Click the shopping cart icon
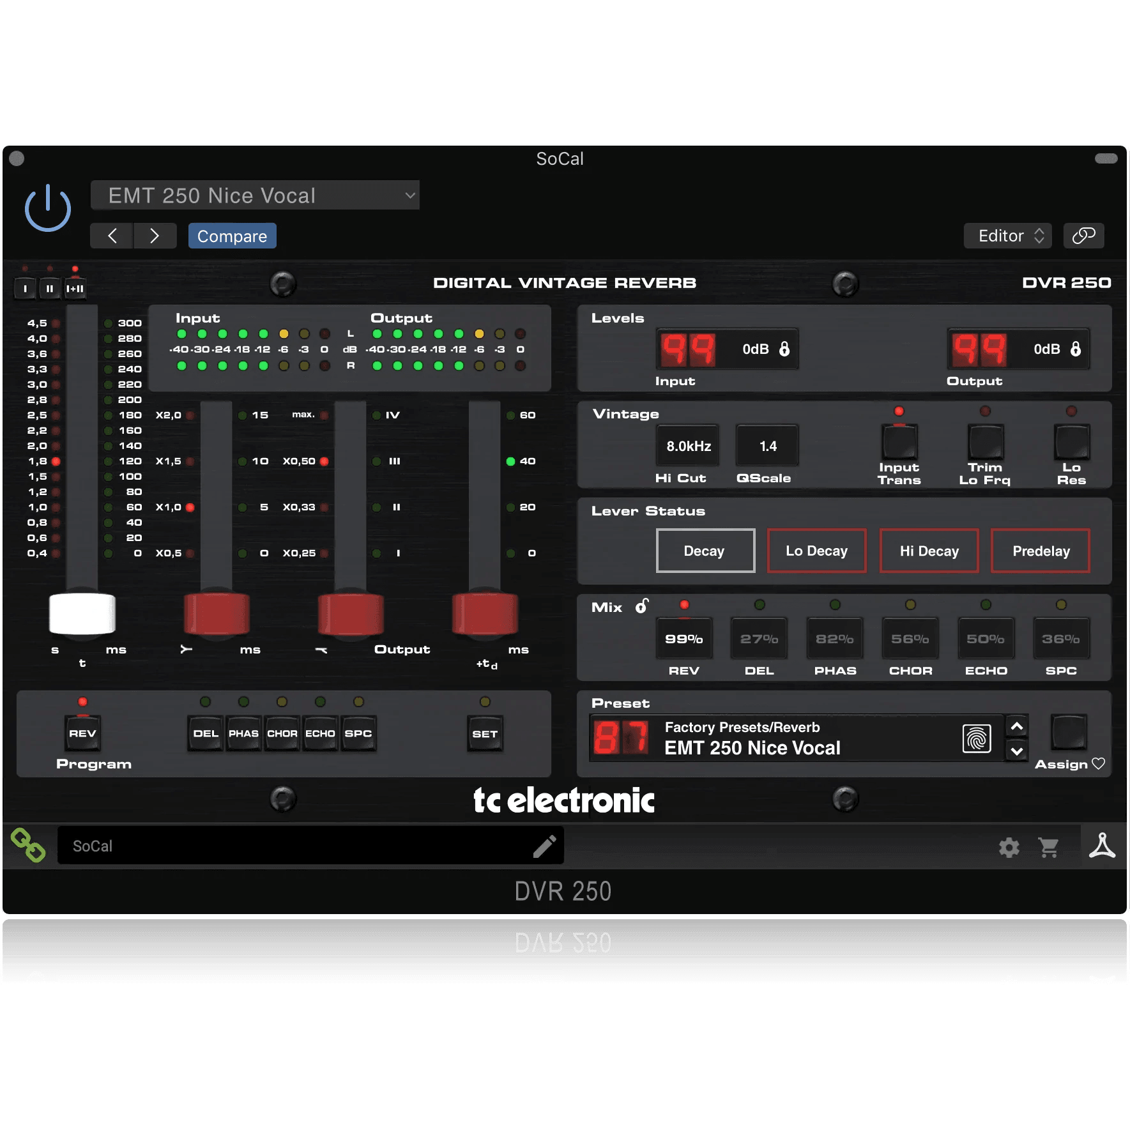1130x1130 pixels. [1048, 848]
